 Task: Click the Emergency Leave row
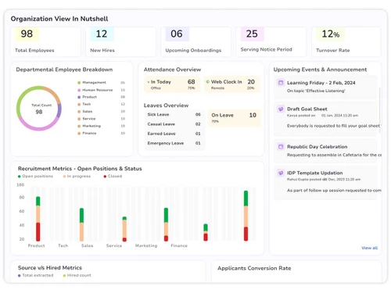(x=174, y=143)
